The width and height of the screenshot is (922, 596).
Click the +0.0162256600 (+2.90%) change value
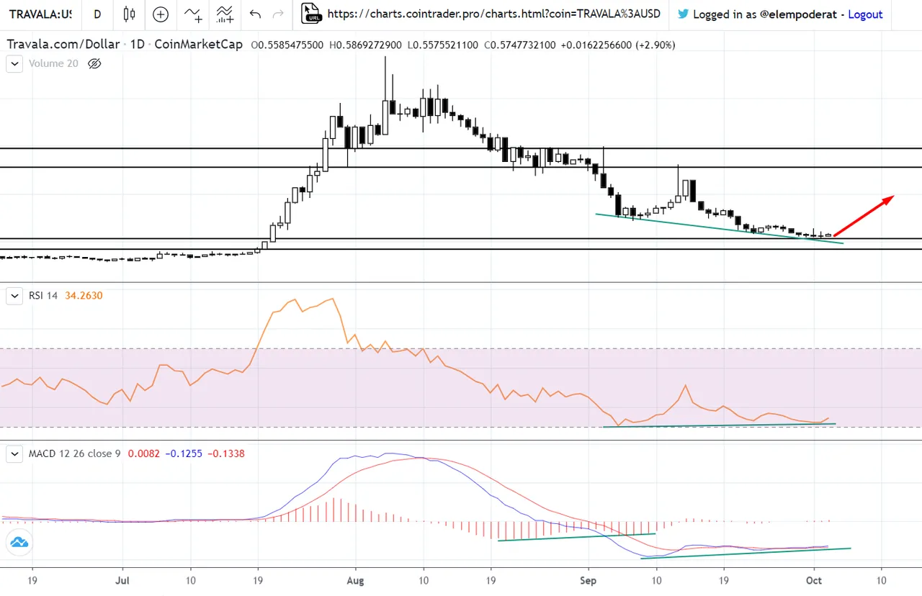point(618,45)
